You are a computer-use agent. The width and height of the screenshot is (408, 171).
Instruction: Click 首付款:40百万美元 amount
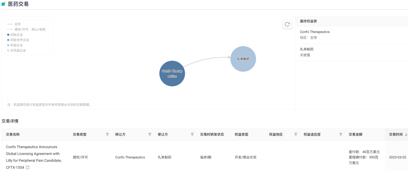point(364,152)
